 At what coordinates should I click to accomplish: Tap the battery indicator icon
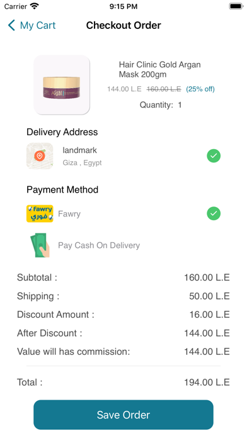pos(236,6)
